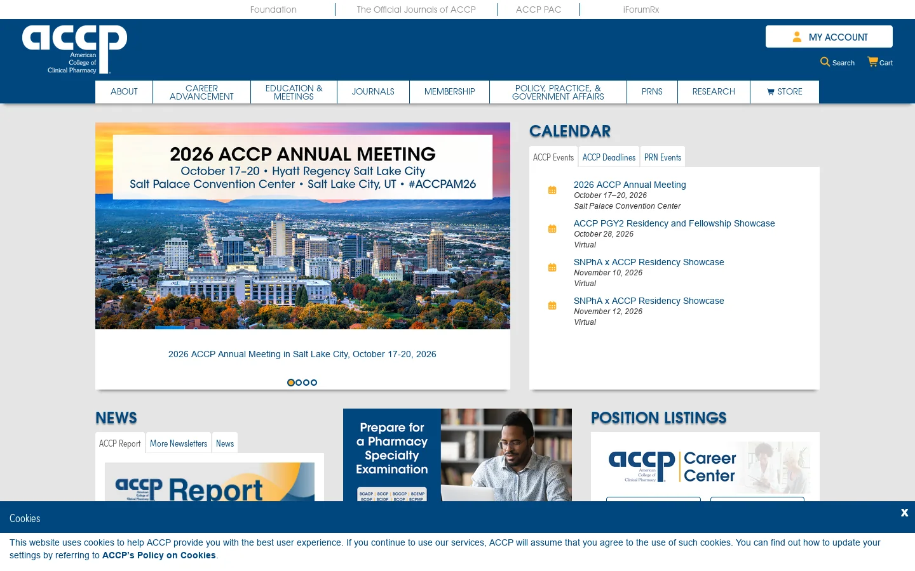Open the iForumRx link
Image resolution: width=915 pixels, height=571 pixels.
point(641,10)
